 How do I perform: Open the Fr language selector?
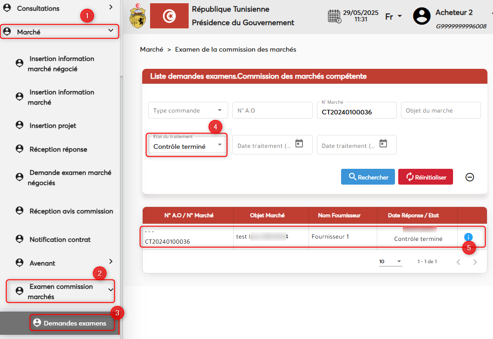click(394, 17)
